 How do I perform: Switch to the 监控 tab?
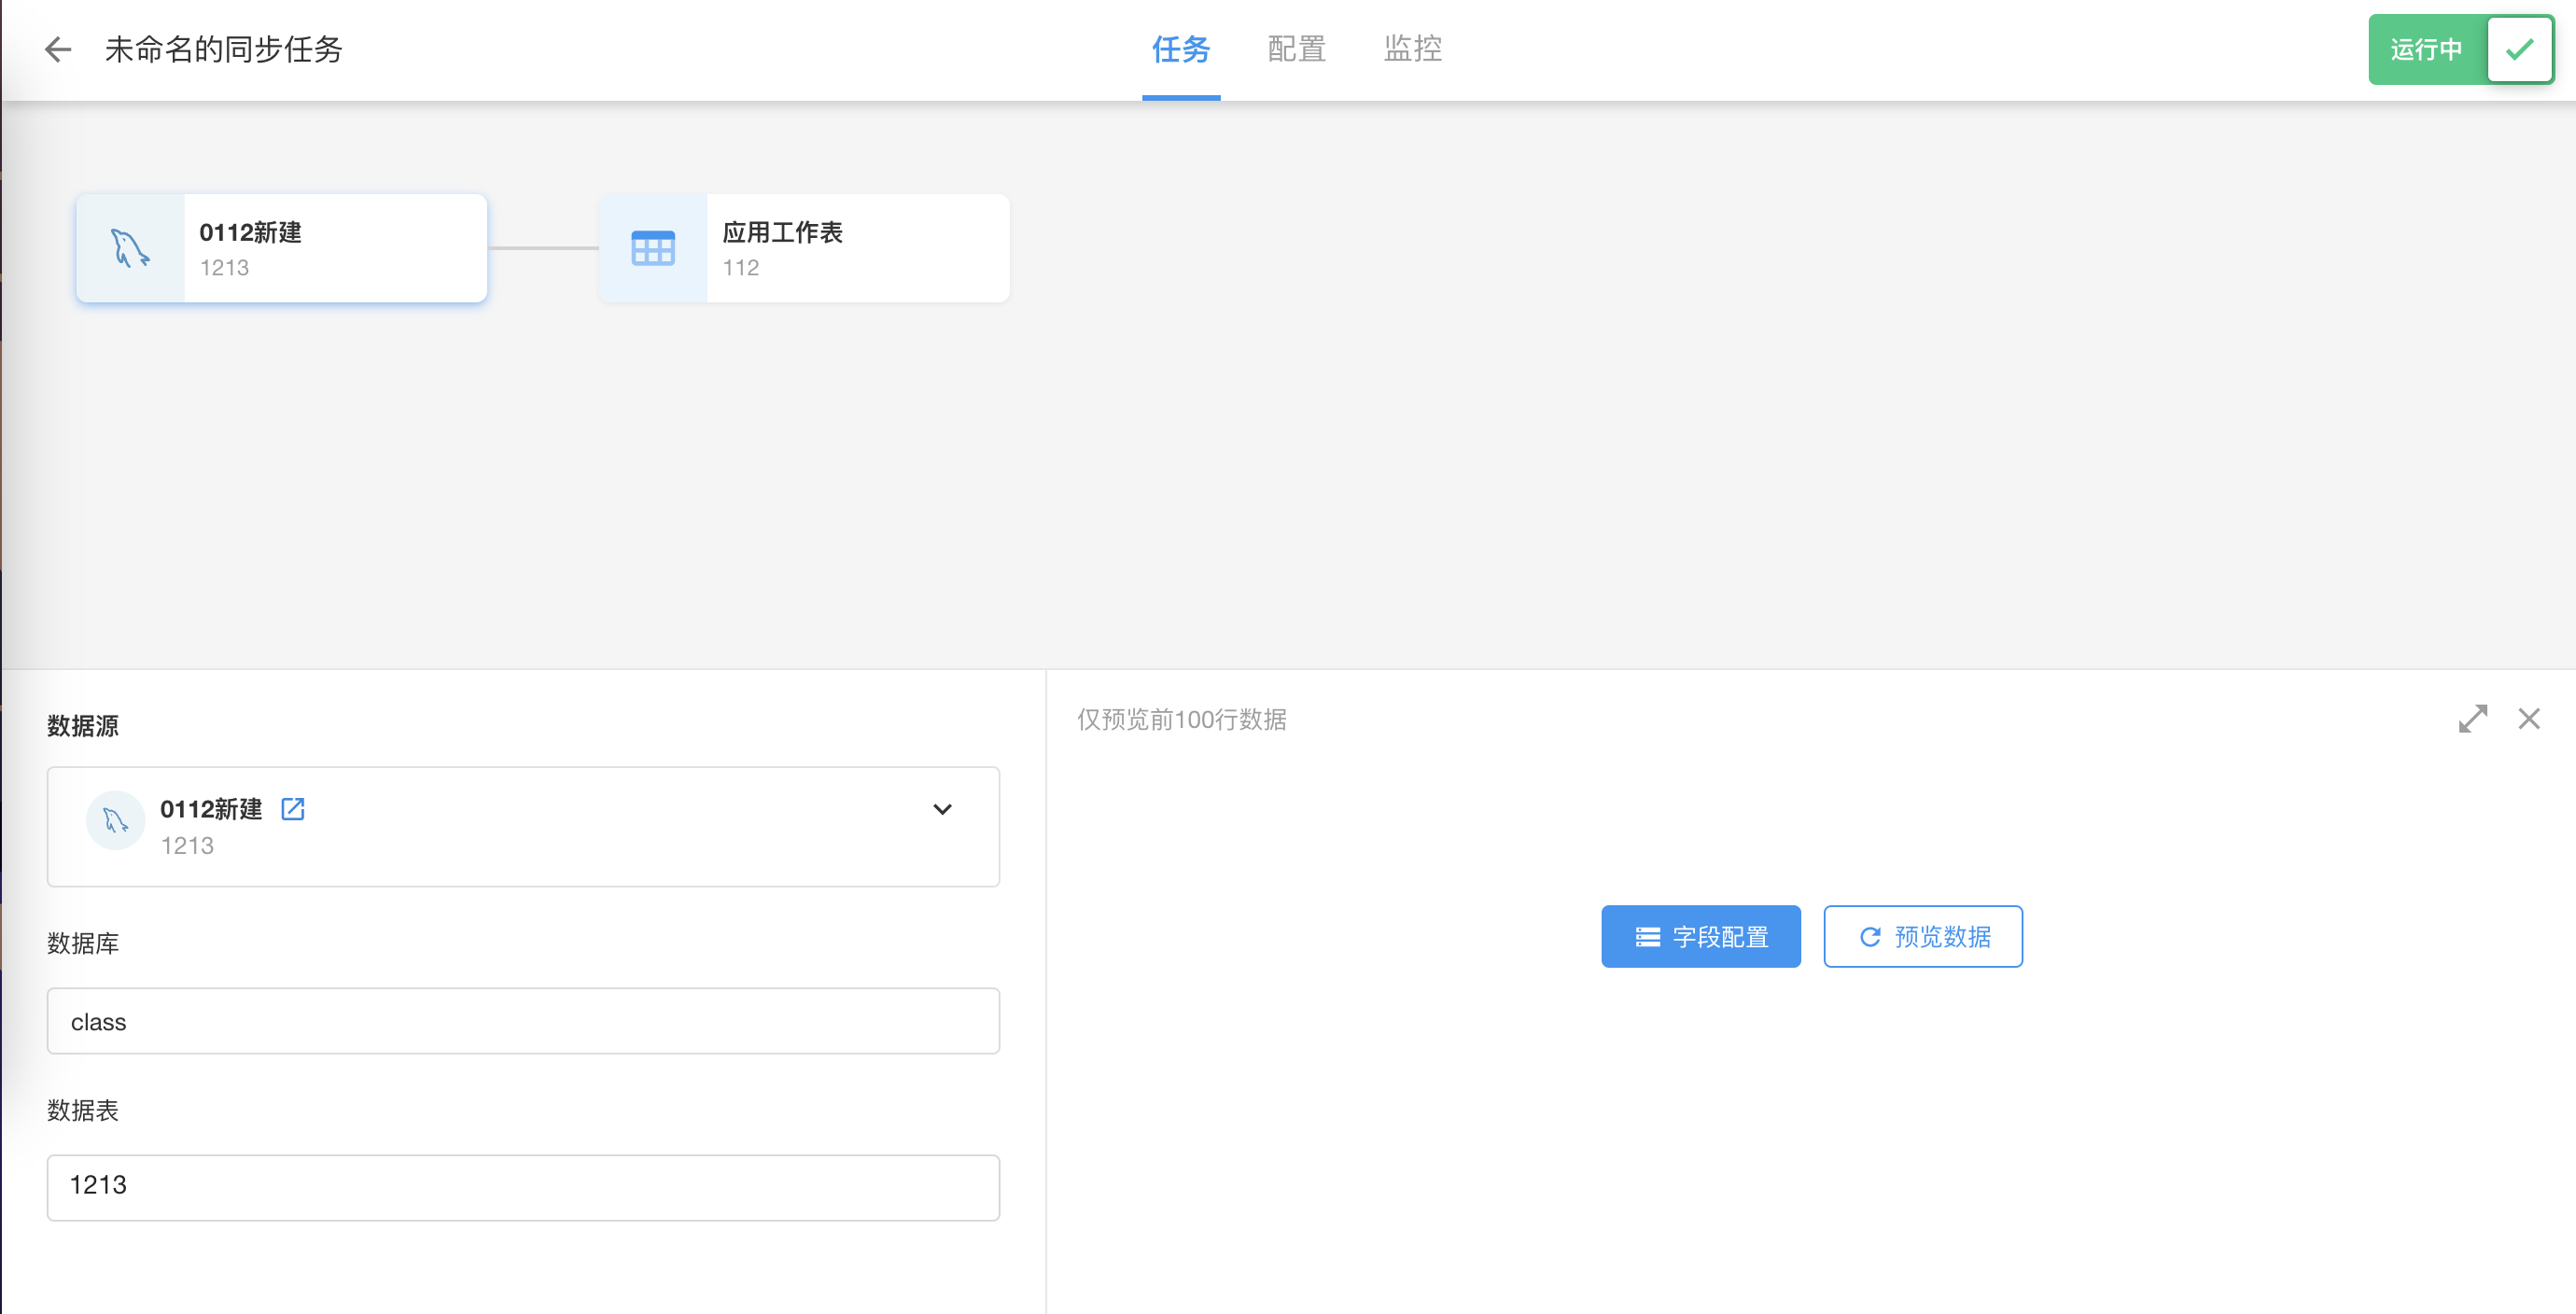click(1412, 49)
